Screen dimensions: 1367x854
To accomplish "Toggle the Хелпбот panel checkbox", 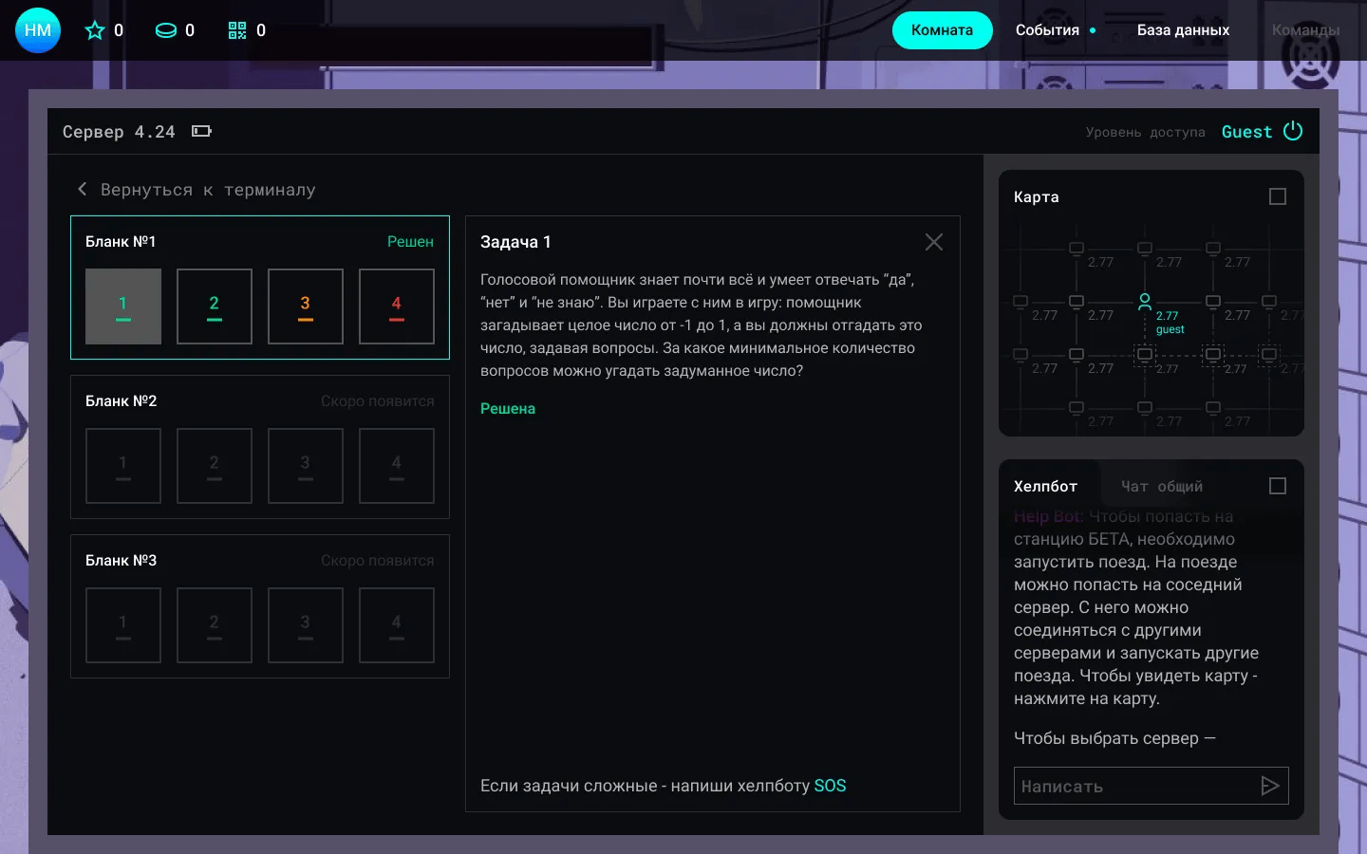I will tap(1278, 486).
